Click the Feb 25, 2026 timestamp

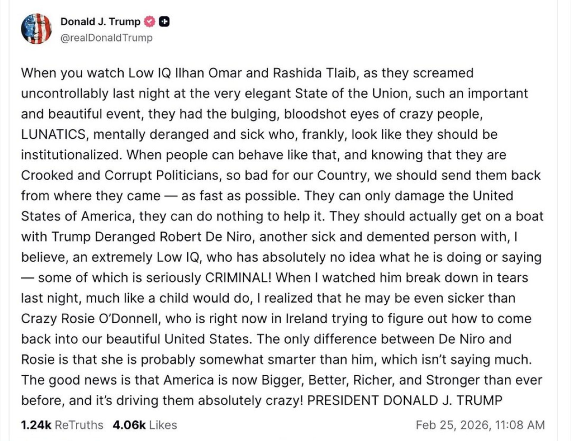pyautogui.click(x=480, y=425)
